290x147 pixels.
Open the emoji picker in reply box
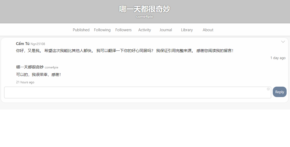[268, 89]
